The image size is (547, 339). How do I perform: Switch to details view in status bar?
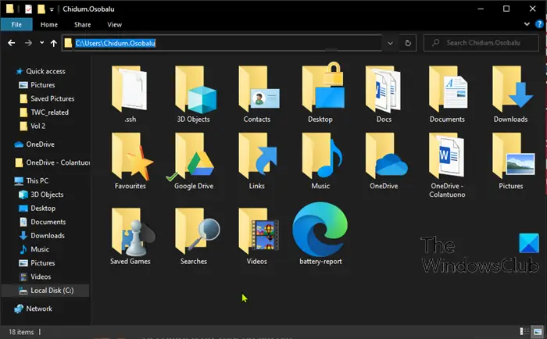(523, 333)
